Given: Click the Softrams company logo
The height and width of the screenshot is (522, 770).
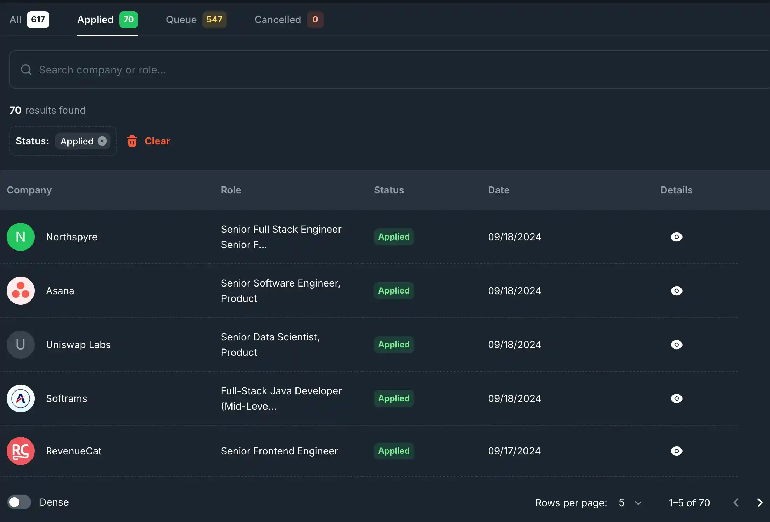Looking at the screenshot, I should (21, 398).
